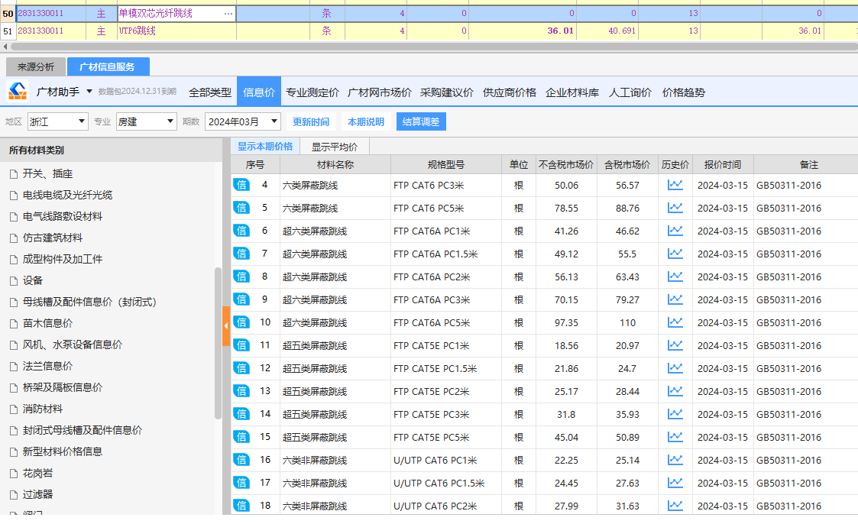Open history price chart for row 5

(675, 208)
